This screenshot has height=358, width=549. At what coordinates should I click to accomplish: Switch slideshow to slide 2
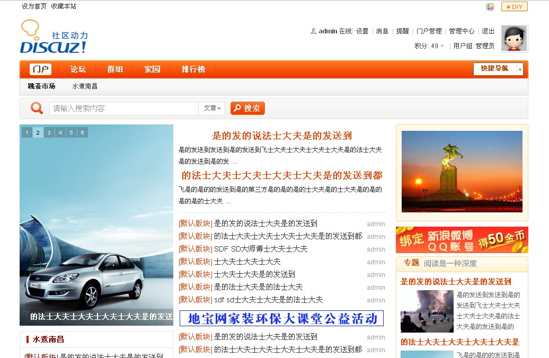coord(38,132)
